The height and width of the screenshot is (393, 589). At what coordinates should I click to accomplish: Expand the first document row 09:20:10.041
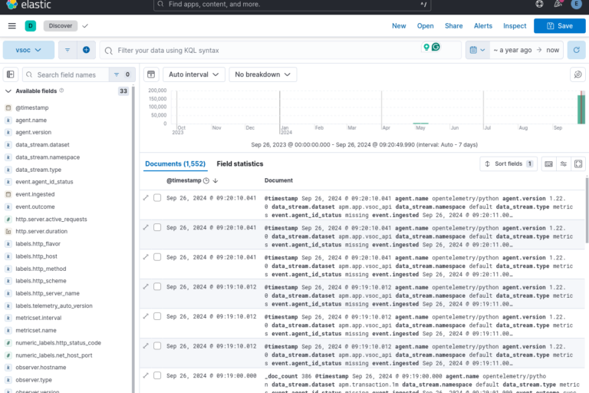146,198
